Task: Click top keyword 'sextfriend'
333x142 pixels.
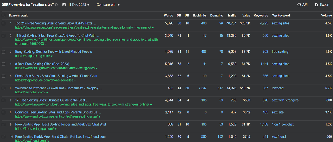Action: 279,137
